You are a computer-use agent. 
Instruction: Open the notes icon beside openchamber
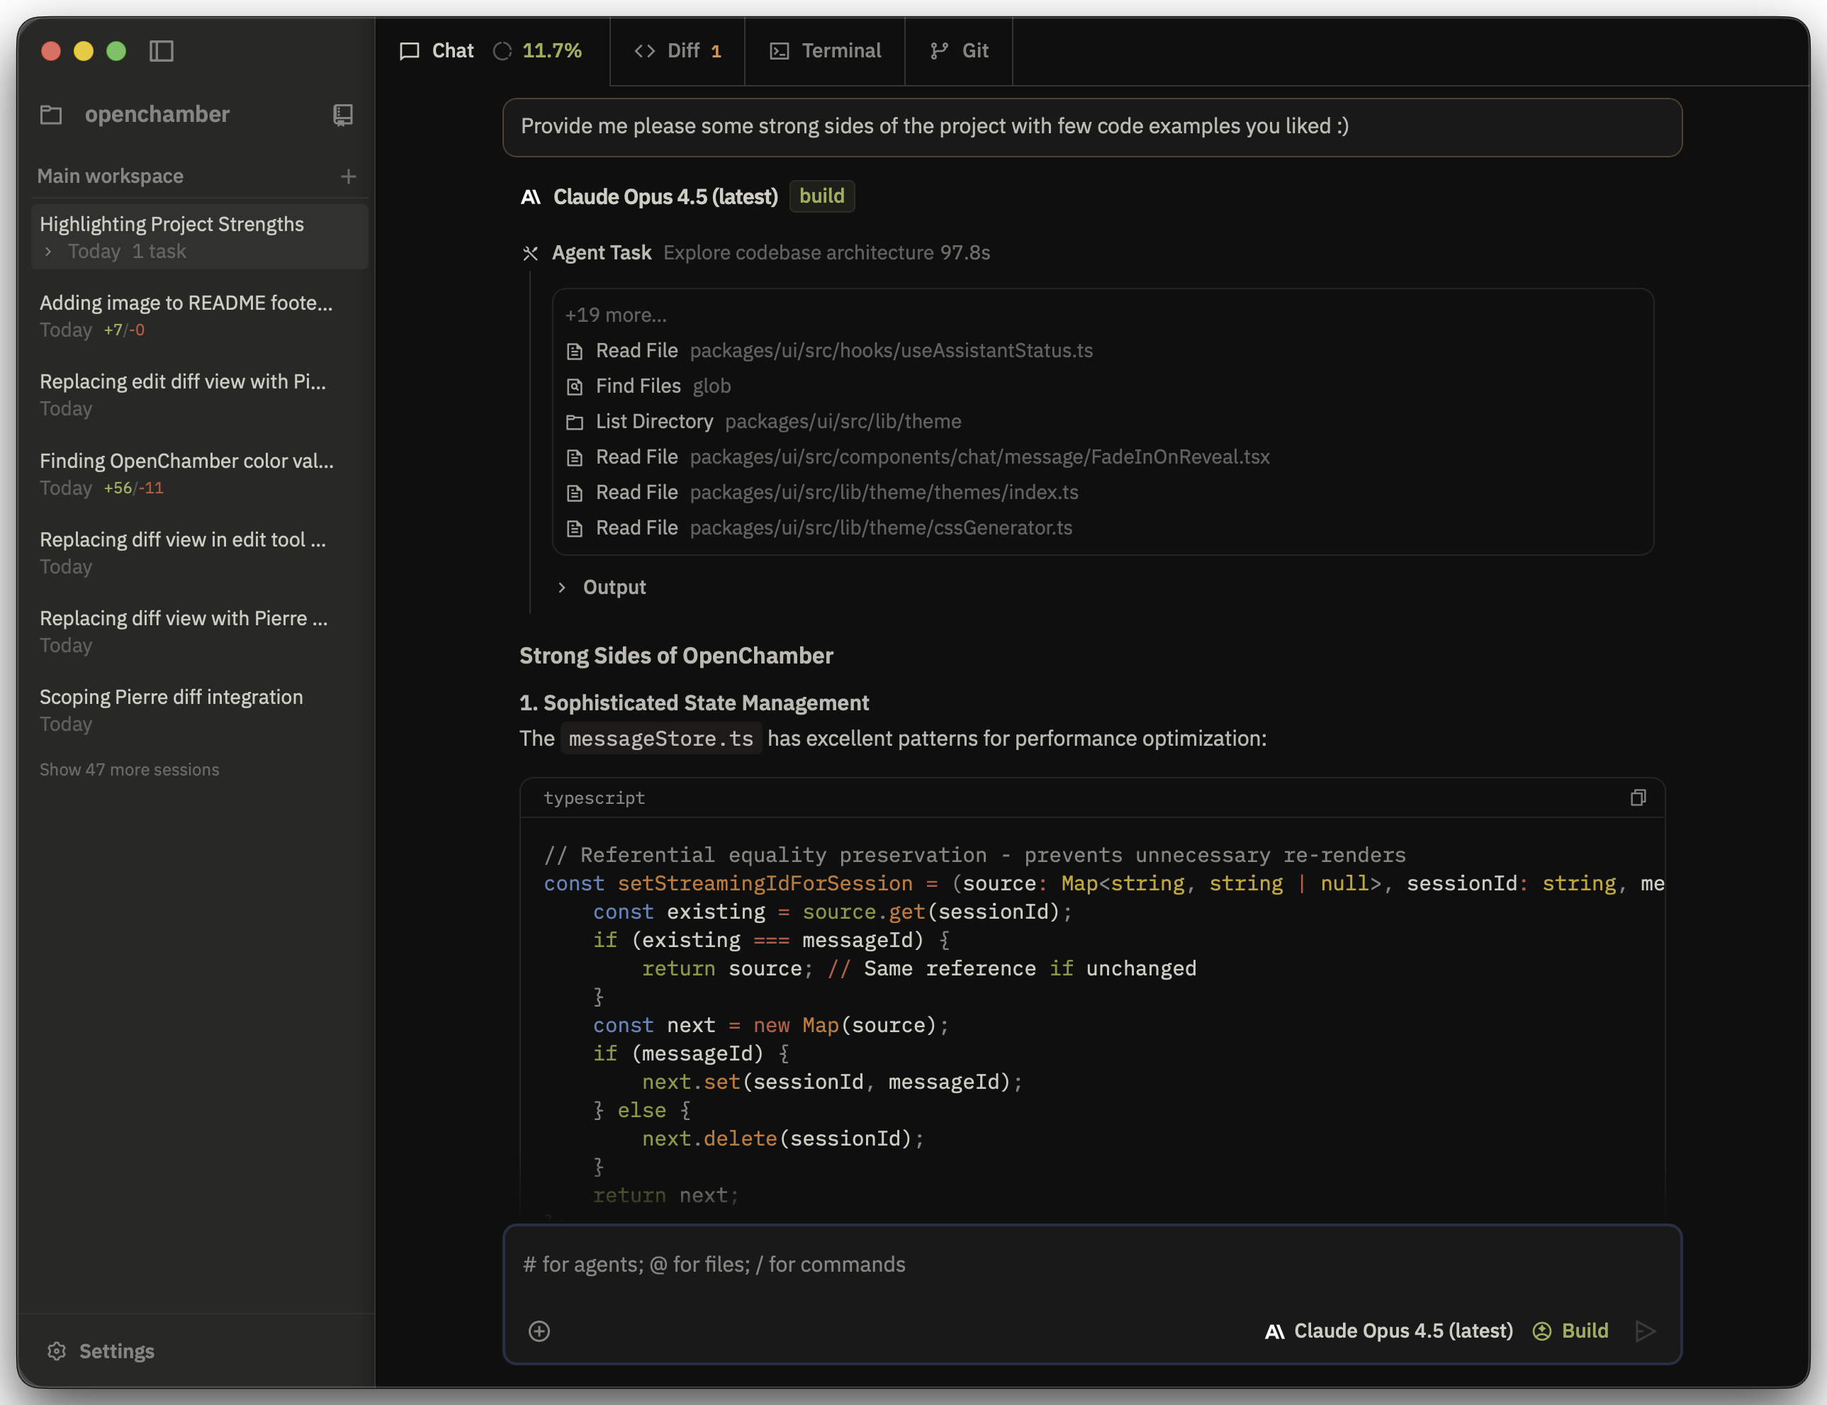pyautogui.click(x=343, y=115)
